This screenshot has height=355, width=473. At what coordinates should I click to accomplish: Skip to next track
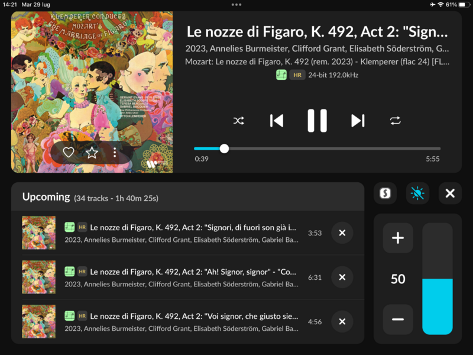point(358,121)
